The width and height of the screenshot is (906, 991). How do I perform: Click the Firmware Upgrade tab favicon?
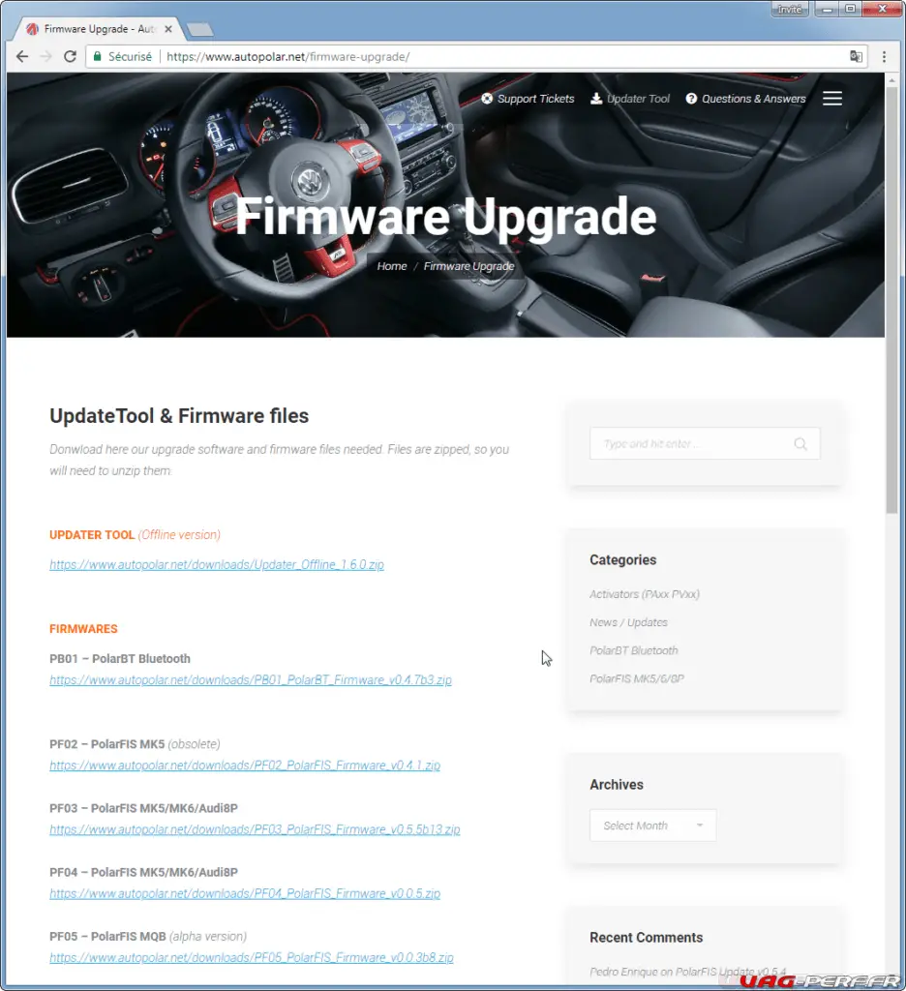point(32,29)
